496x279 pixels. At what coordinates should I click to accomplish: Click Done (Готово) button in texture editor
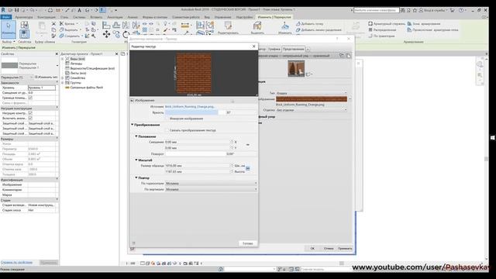[x=248, y=243]
